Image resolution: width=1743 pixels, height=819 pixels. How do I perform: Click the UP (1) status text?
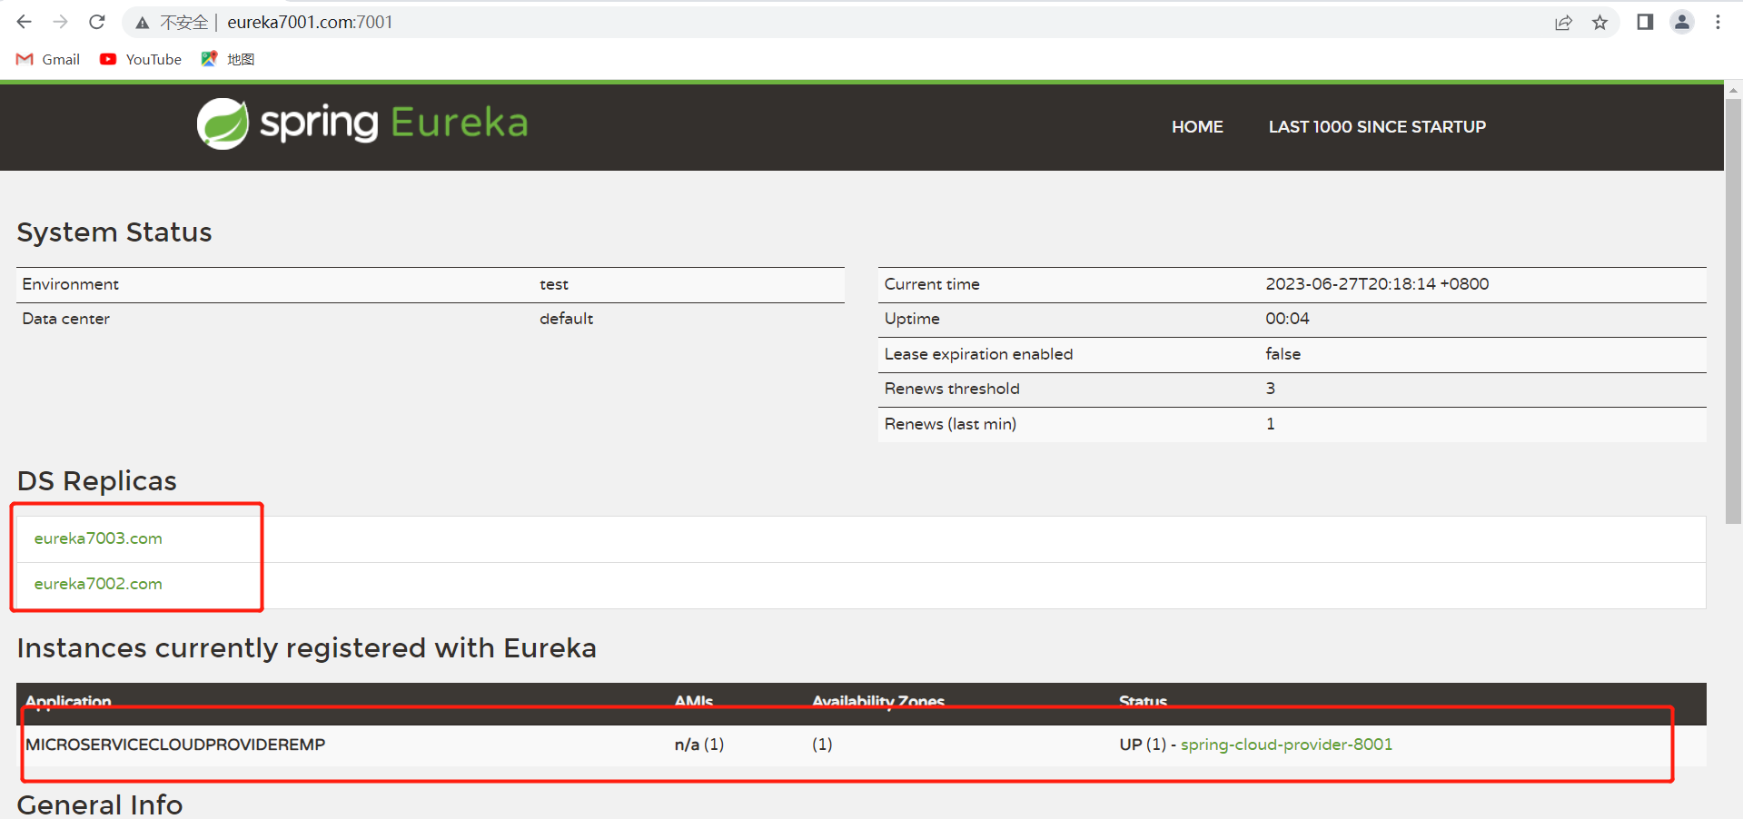(x=1143, y=745)
